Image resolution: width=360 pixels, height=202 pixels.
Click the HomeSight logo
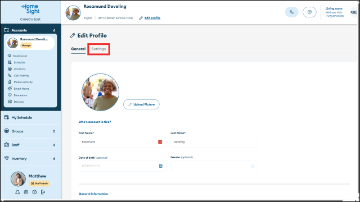pos(30,9)
